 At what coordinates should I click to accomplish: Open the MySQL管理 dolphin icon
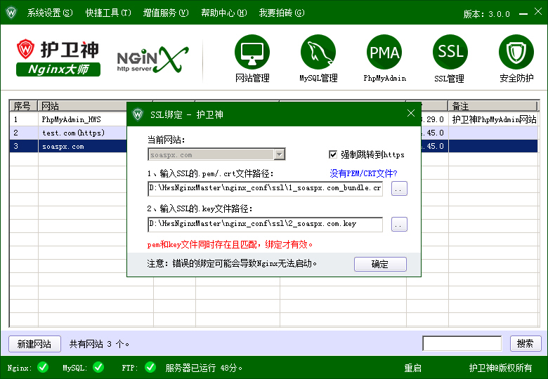click(318, 52)
